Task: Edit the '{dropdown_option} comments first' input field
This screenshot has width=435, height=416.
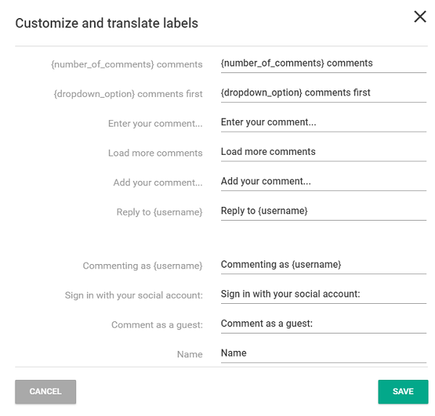Action: click(323, 93)
